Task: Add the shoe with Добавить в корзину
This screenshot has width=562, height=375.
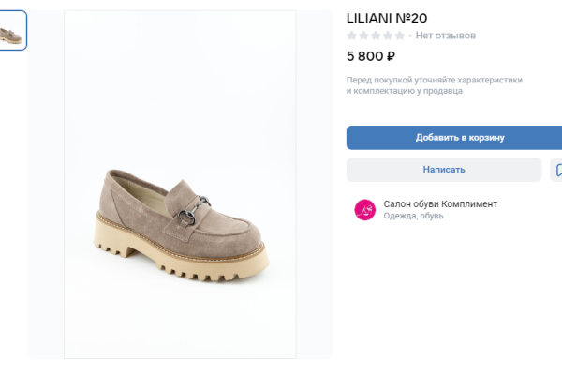Action: (454, 138)
